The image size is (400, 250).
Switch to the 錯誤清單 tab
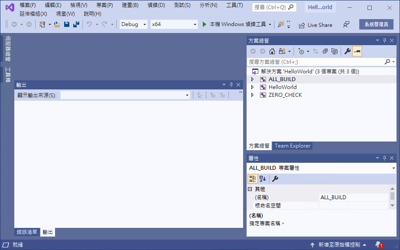tap(27, 232)
